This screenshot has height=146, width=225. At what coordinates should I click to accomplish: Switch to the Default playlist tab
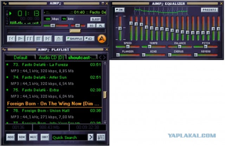pyautogui.click(x=20, y=57)
